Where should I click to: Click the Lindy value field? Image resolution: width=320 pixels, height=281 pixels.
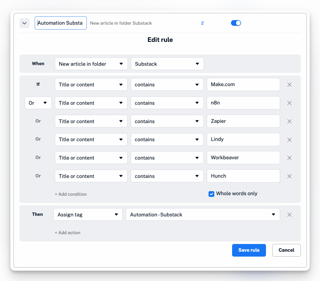[243, 139]
